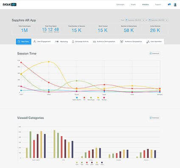Switch to the Marketing tab

coord(62,42)
